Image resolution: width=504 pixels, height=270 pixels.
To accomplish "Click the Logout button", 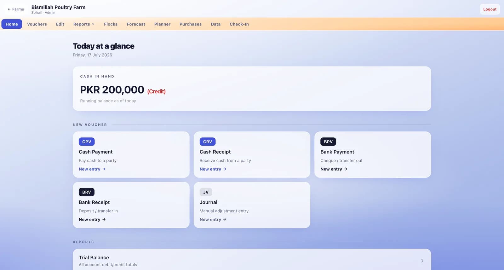I will [x=490, y=9].
